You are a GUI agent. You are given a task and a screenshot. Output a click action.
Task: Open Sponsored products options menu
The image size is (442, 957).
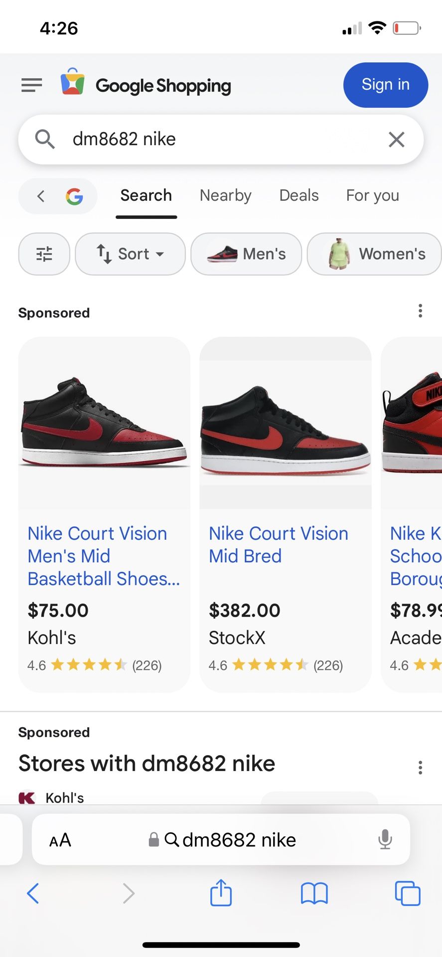pos(420,311)
